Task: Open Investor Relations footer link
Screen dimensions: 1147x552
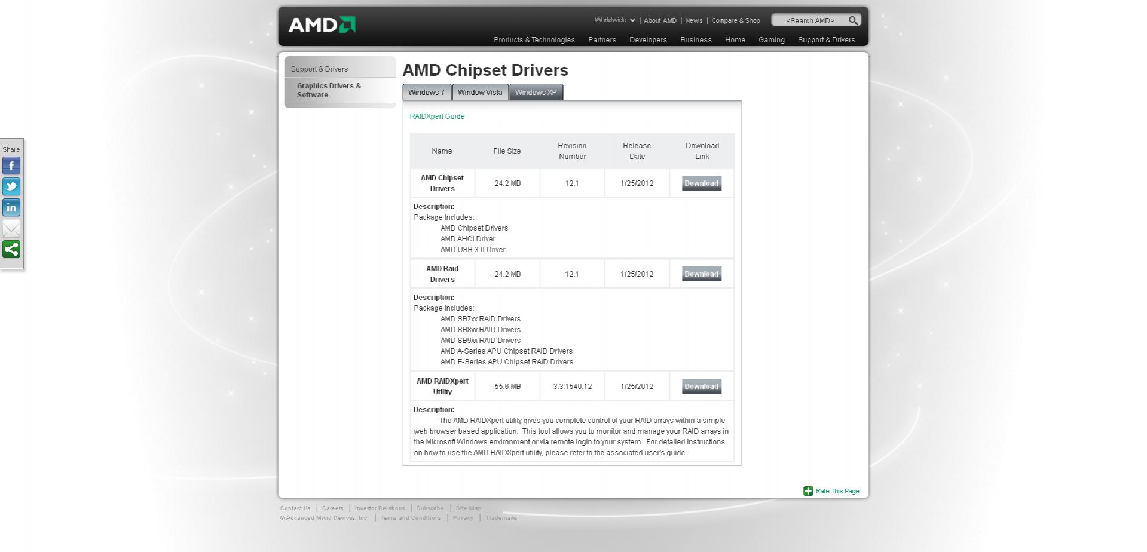Action: pos(380,508)
